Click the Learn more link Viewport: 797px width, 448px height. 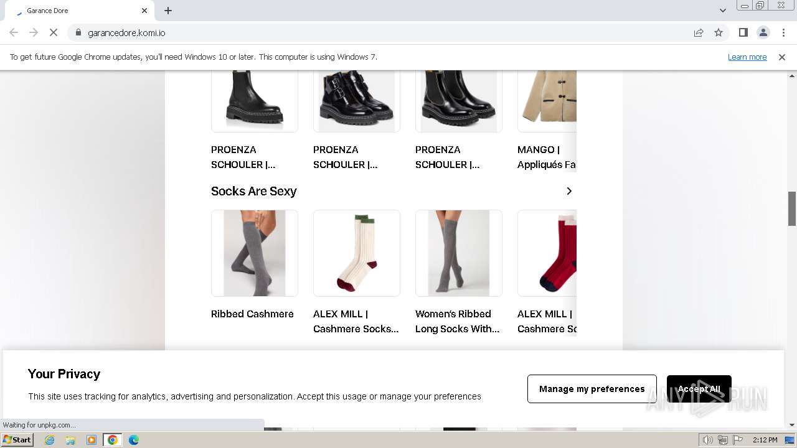[747, 57]
